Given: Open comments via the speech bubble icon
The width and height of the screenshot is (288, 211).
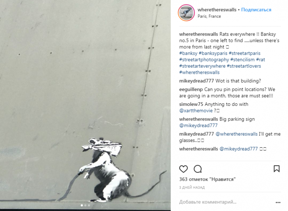Looking at the screenshot, I should 198,169.
